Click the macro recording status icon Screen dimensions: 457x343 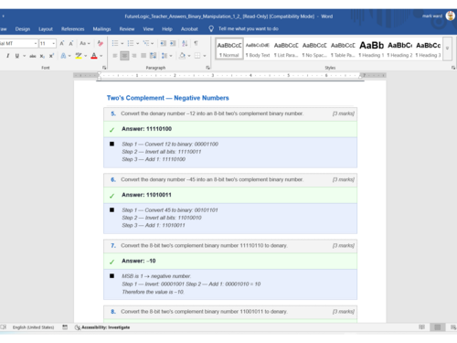65,327
